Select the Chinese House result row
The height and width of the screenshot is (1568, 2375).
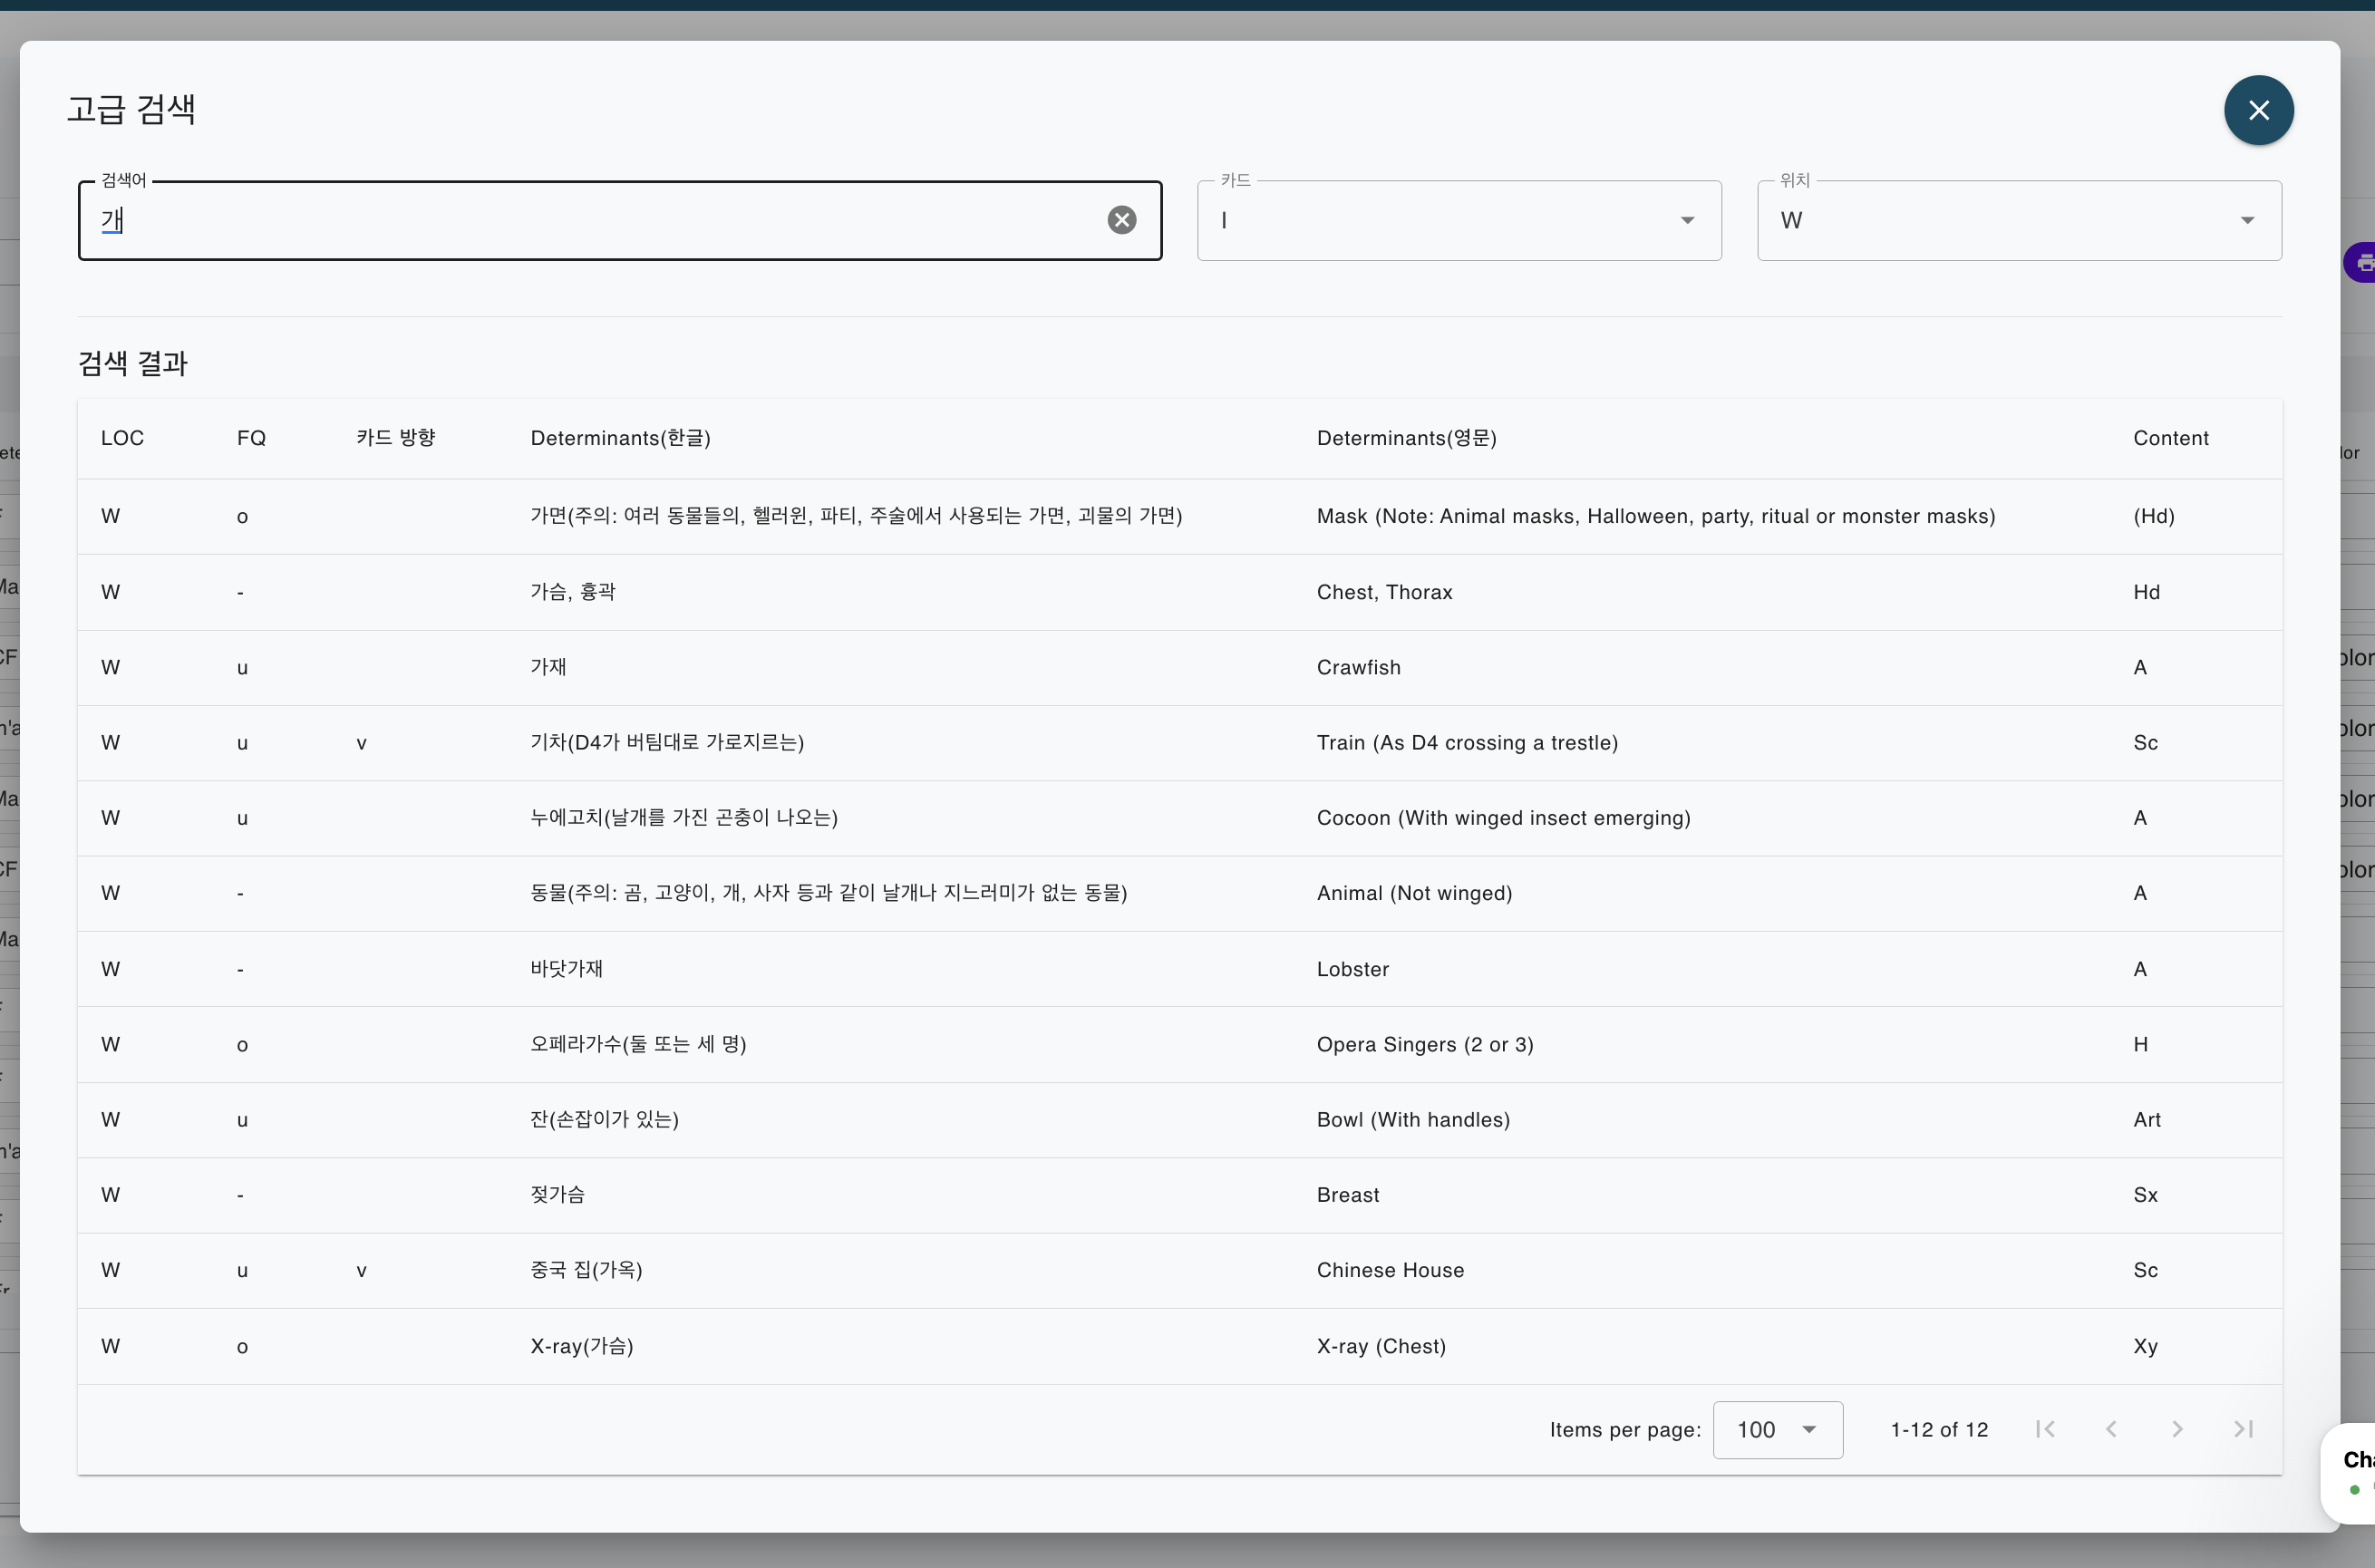[1390, 1270]
